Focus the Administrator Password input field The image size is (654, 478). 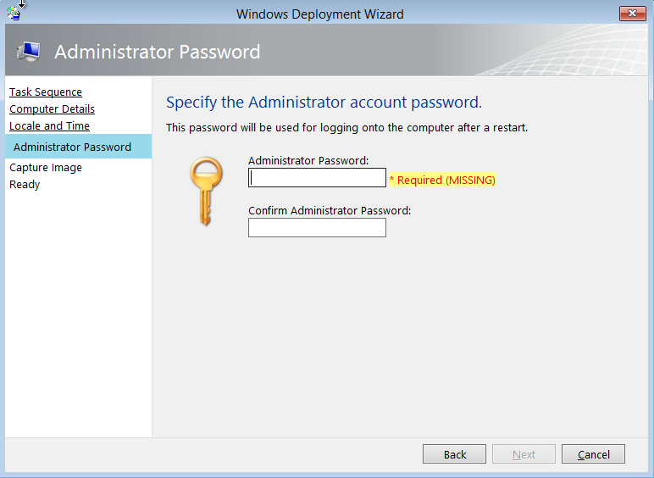[x=317, y=178]
